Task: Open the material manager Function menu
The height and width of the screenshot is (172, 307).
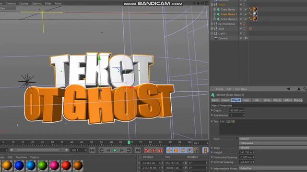Action: pyautogui.click(x=21, y=157)
